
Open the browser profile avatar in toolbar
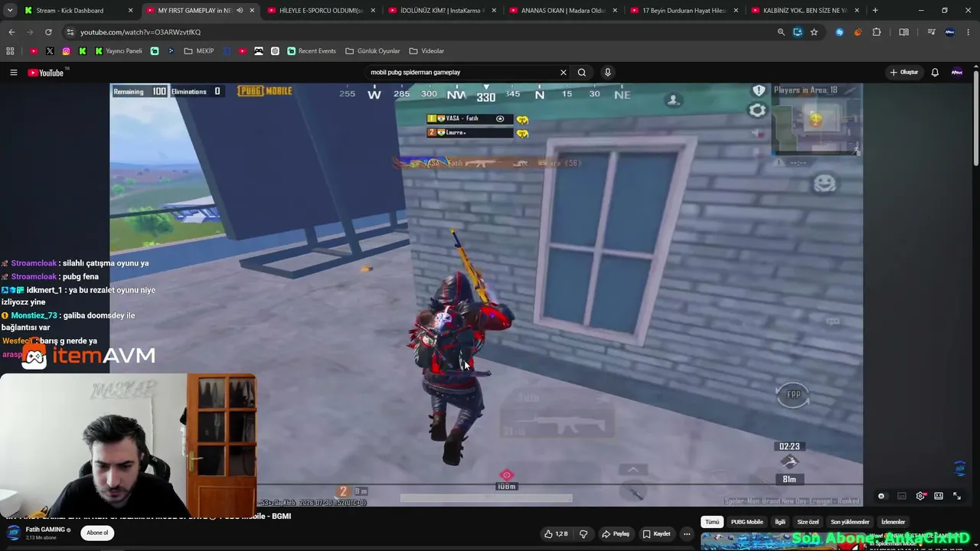(x=950, y=32)
